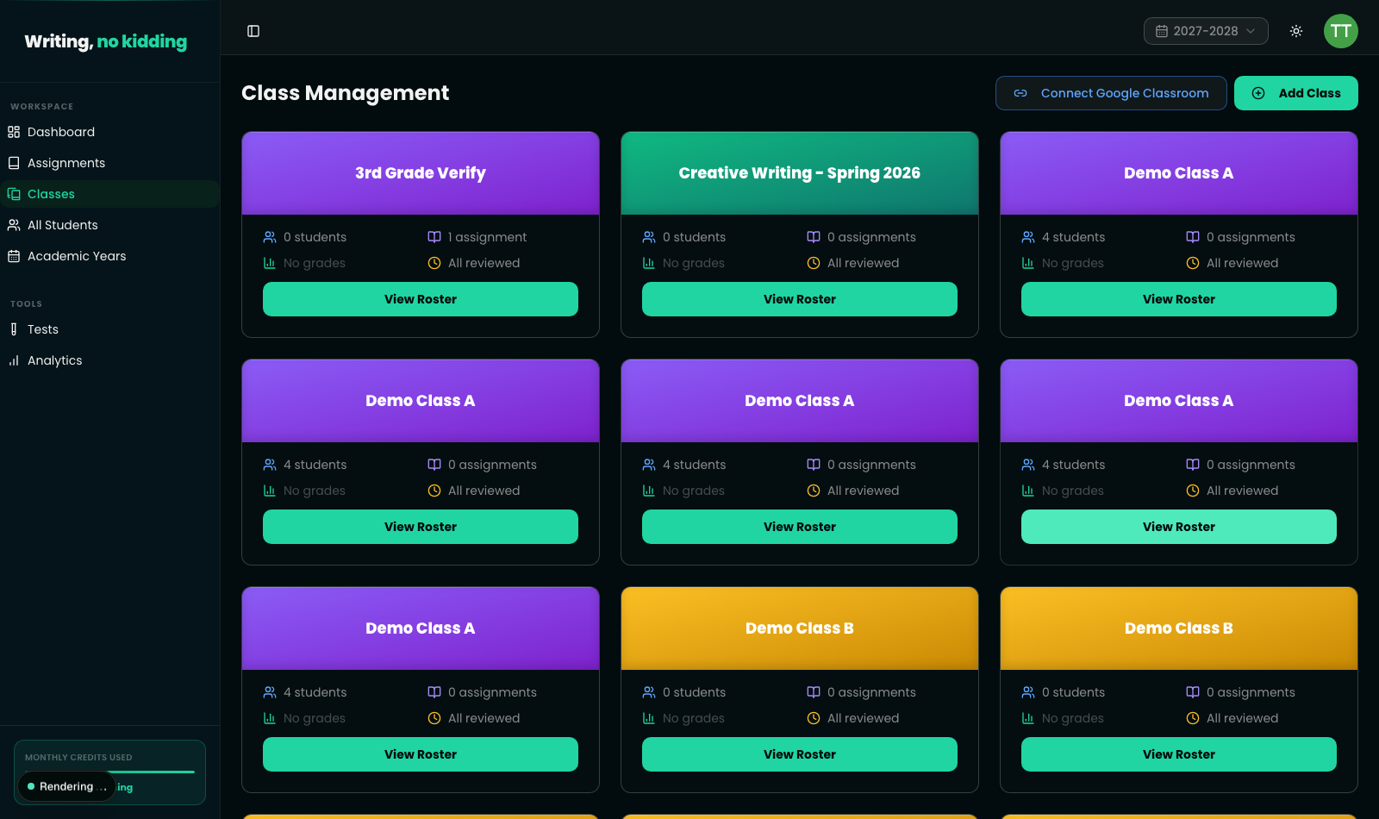Screen dimensions: 1379x819
Task: Select Classes in the sidebar
Action: click(x=110, y=194)
